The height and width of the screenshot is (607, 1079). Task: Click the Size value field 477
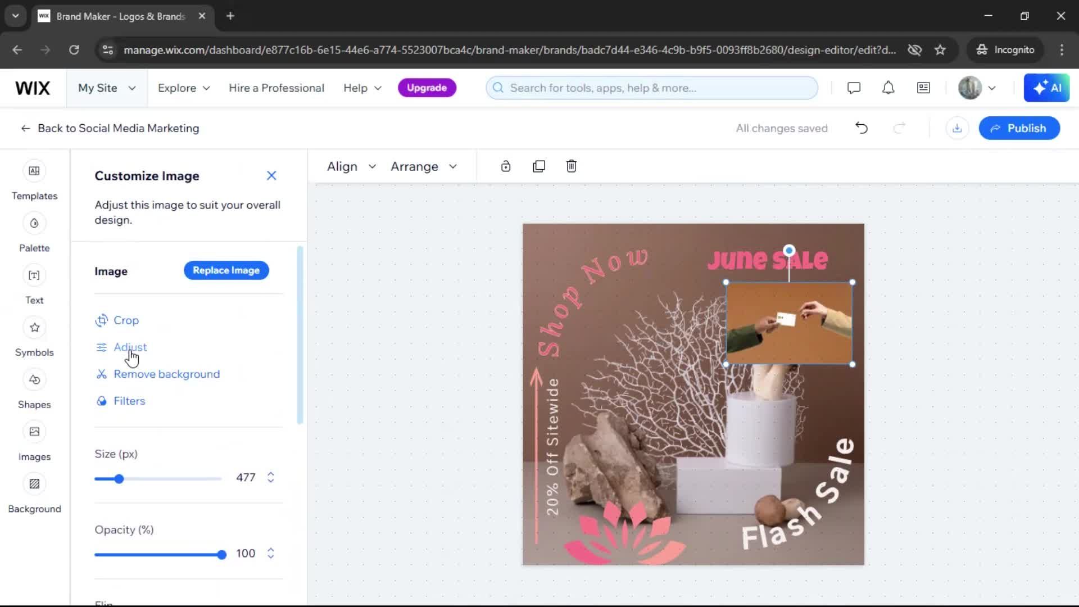246,477
